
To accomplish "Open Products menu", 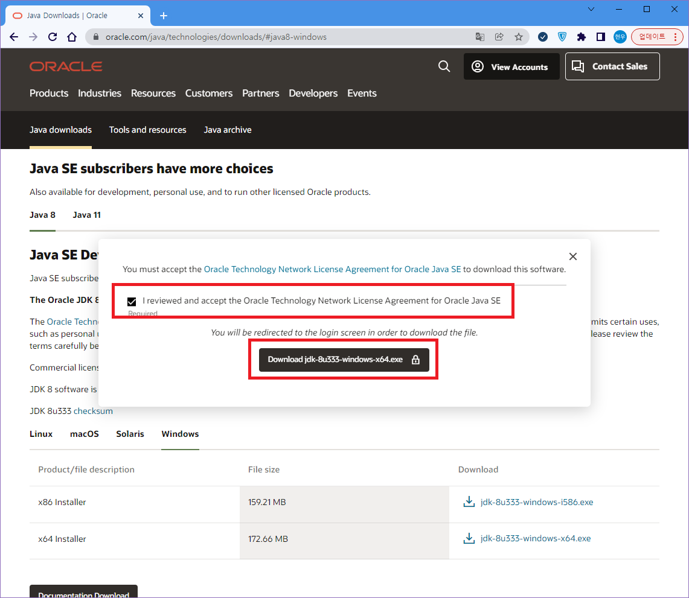I will [x=49, y=93].
